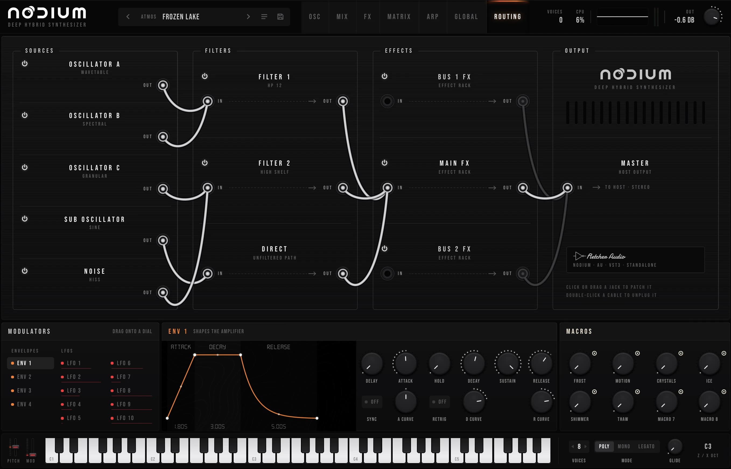Switch to the FX tab
This screenshot has width=731, height=469.
pos(367,17)
